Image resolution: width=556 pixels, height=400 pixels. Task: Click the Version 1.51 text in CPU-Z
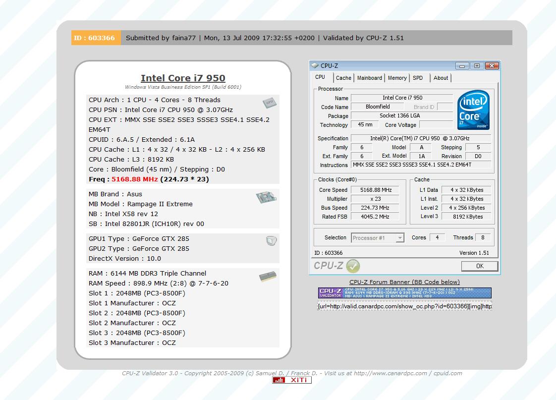pos(474,253)
